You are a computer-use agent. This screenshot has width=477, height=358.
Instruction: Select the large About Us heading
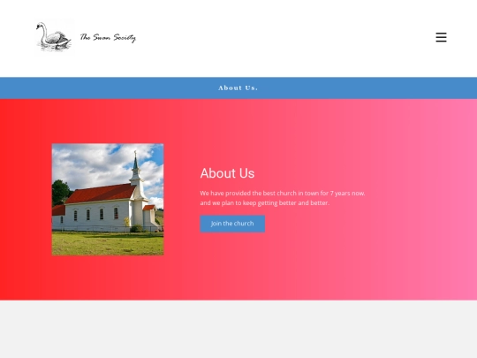tap(227, 173)
